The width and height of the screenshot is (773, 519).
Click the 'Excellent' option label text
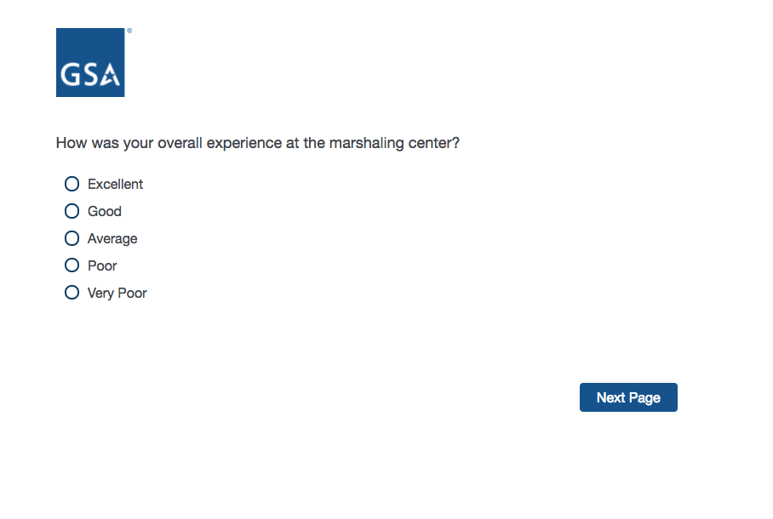pyautogui.click(x=115, y=184)
